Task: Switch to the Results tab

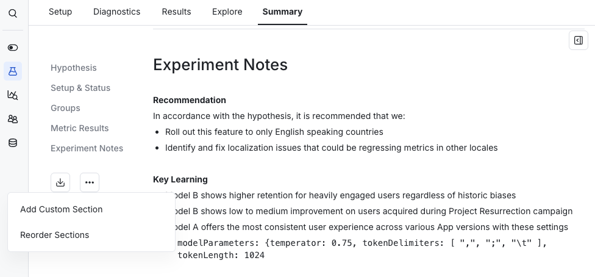Action: (176, 12)
